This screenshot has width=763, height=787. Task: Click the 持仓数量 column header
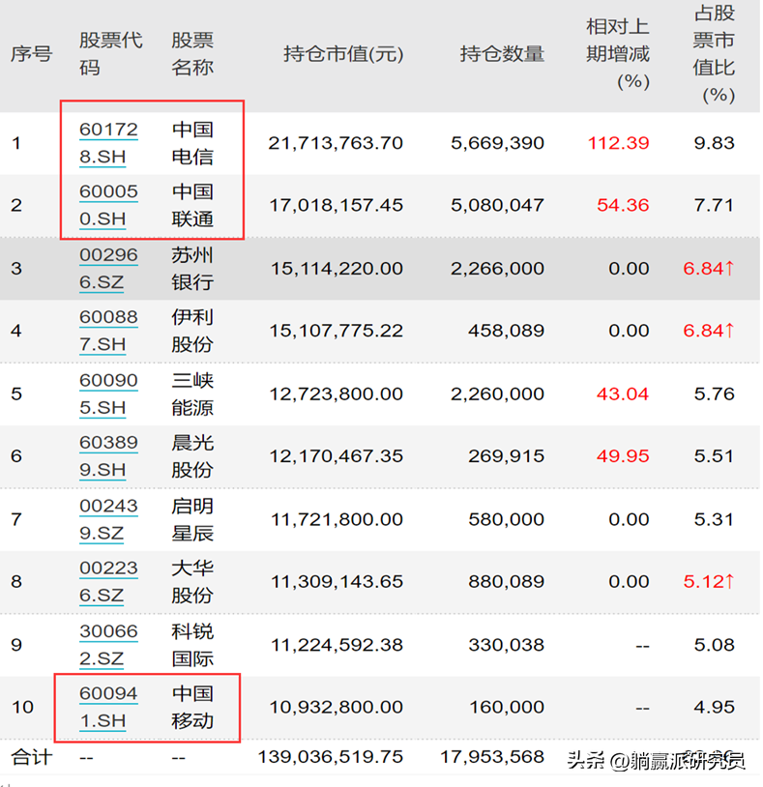pos(502,54)
